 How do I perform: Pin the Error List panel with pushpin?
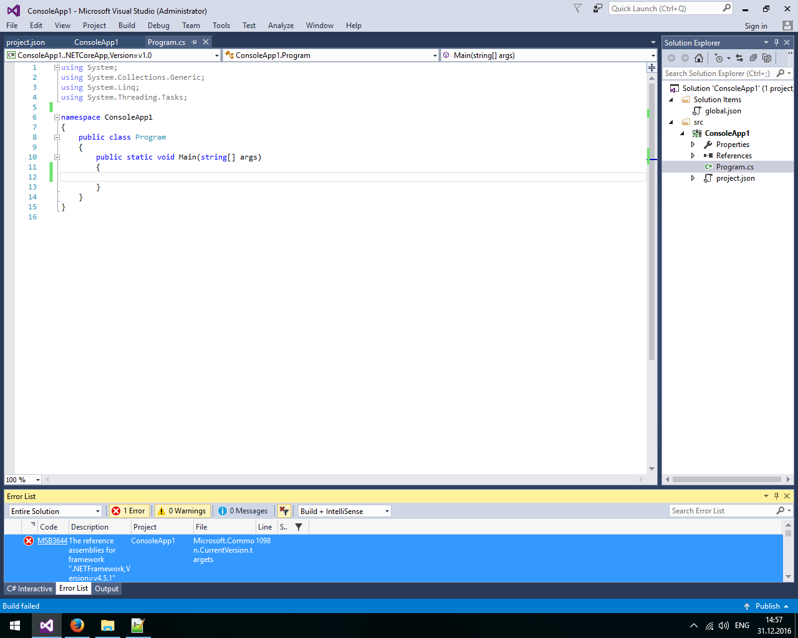click(777, 496)
